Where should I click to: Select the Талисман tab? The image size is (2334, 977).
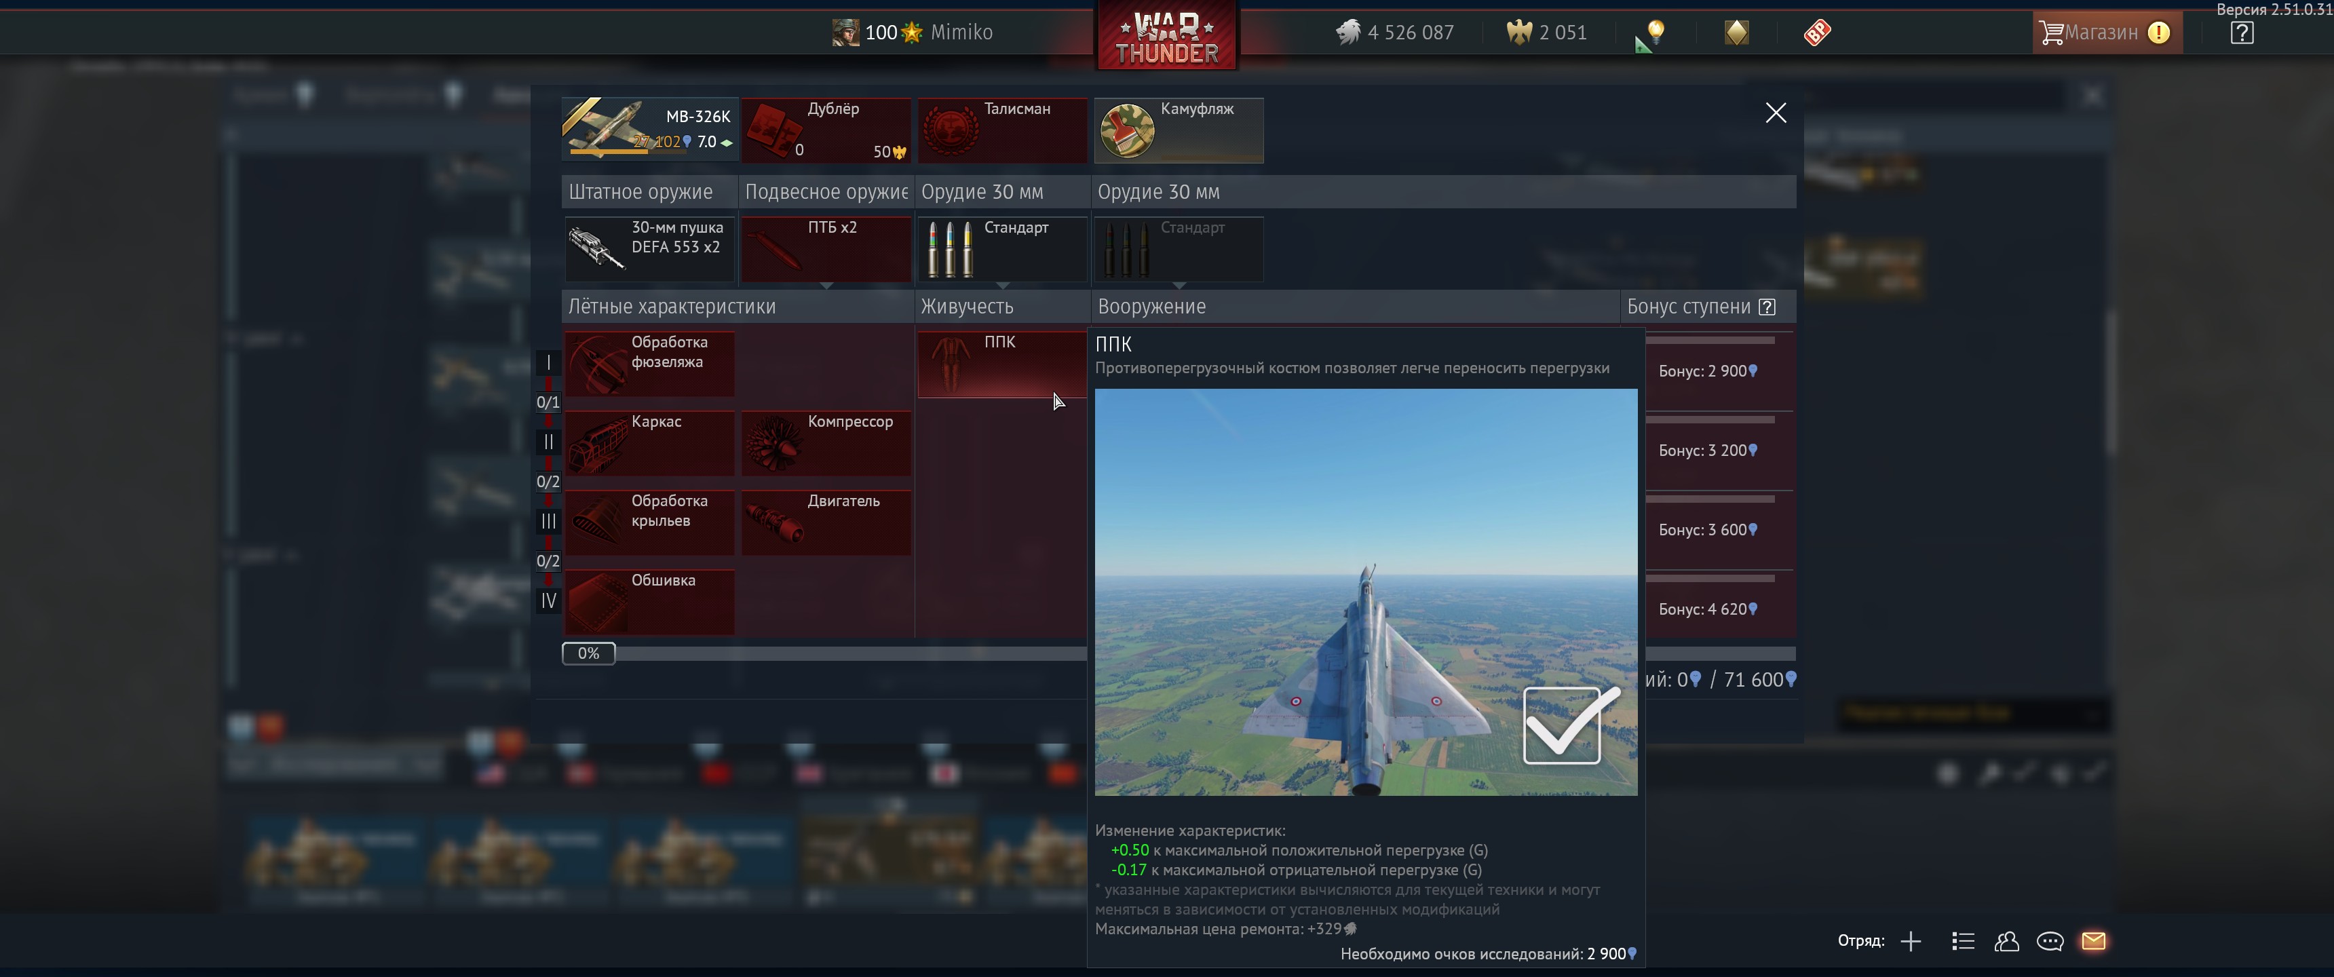(1001, 130)
